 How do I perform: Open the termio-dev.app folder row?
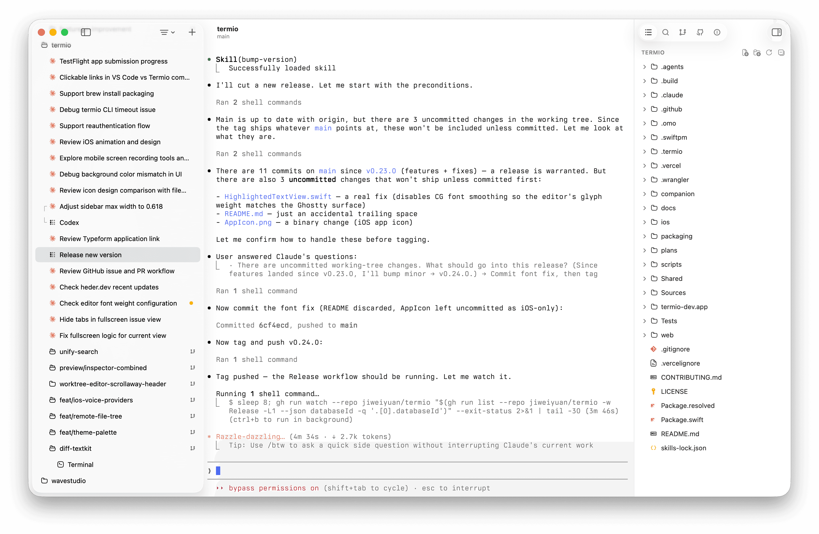point(712,307)
